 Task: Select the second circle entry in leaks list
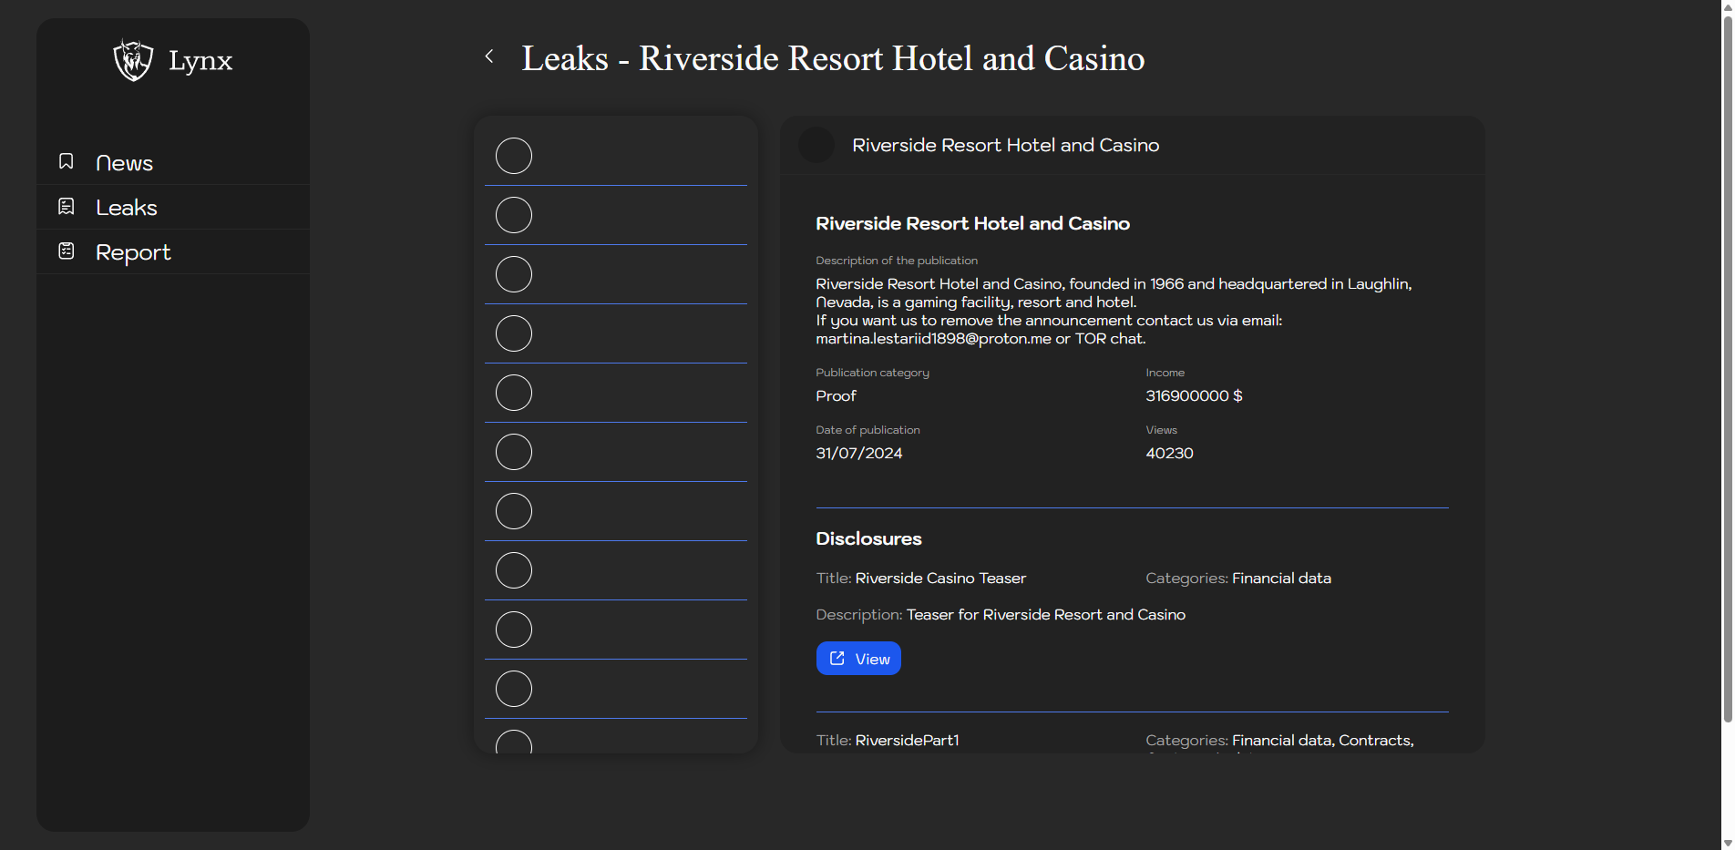click(x=514, y=215)
